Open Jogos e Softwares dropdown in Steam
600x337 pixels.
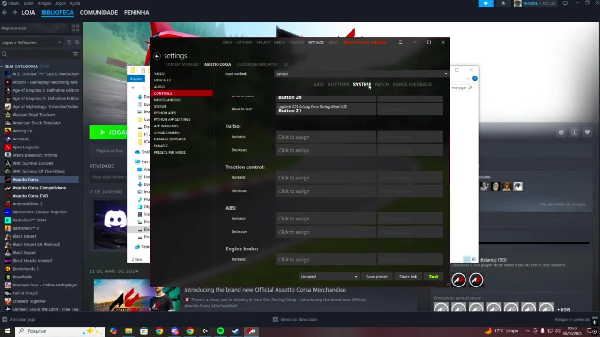(x=31, y=43)
